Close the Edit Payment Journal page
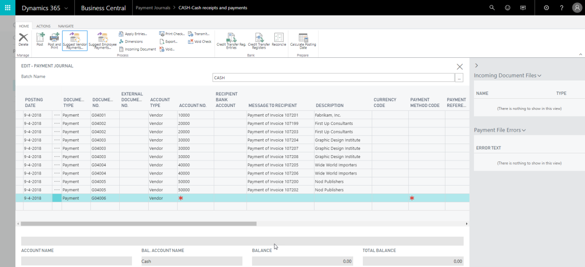The image size is (585, 267). click(x=459, y=67)
